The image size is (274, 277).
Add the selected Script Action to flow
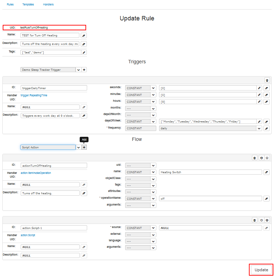(x=84, y=147)
